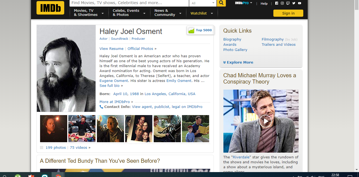Open the third thumbnail of man in jacket

coord(110,129)
